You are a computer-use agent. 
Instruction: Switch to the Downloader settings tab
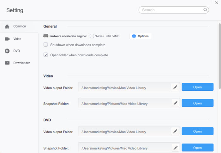[x=21, y=63]
